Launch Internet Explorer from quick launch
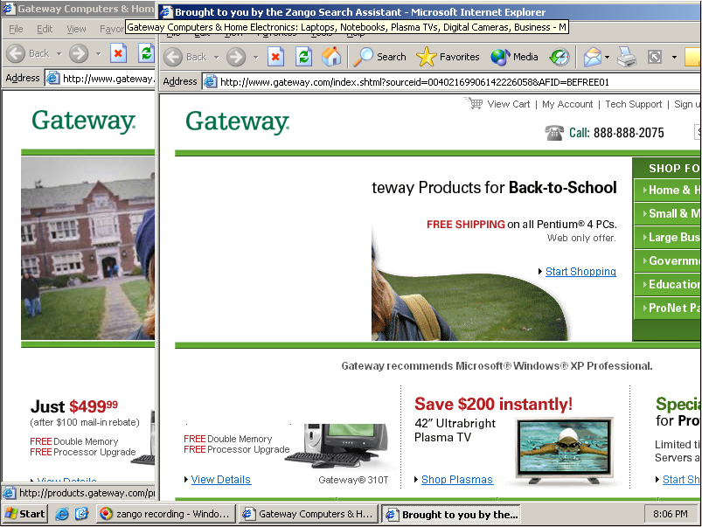The height and width of the screenshot is (527, 702). coord(62,514)
